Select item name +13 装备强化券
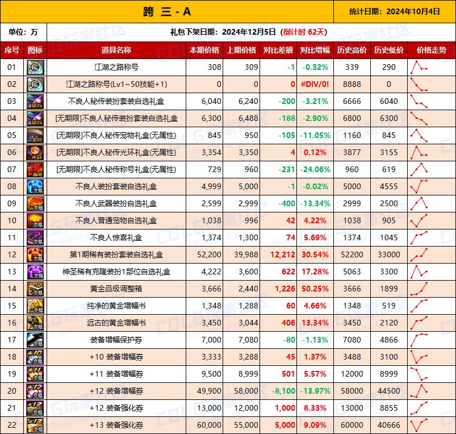The height and width of the screenshot is (434, 456). [x=116, y=425]
